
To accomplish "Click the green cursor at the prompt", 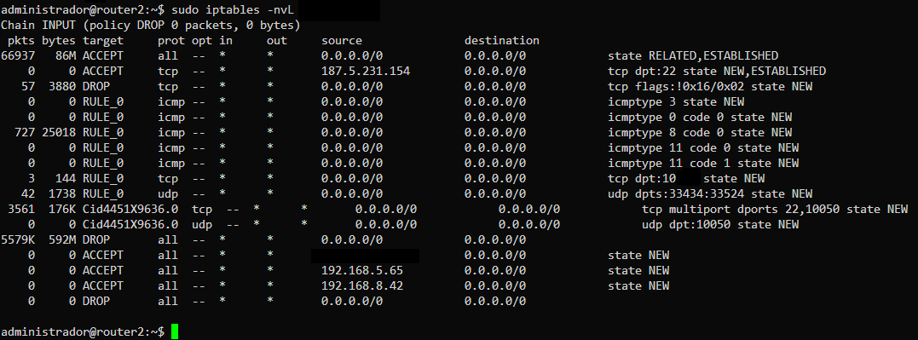I will tap(175, 331).
